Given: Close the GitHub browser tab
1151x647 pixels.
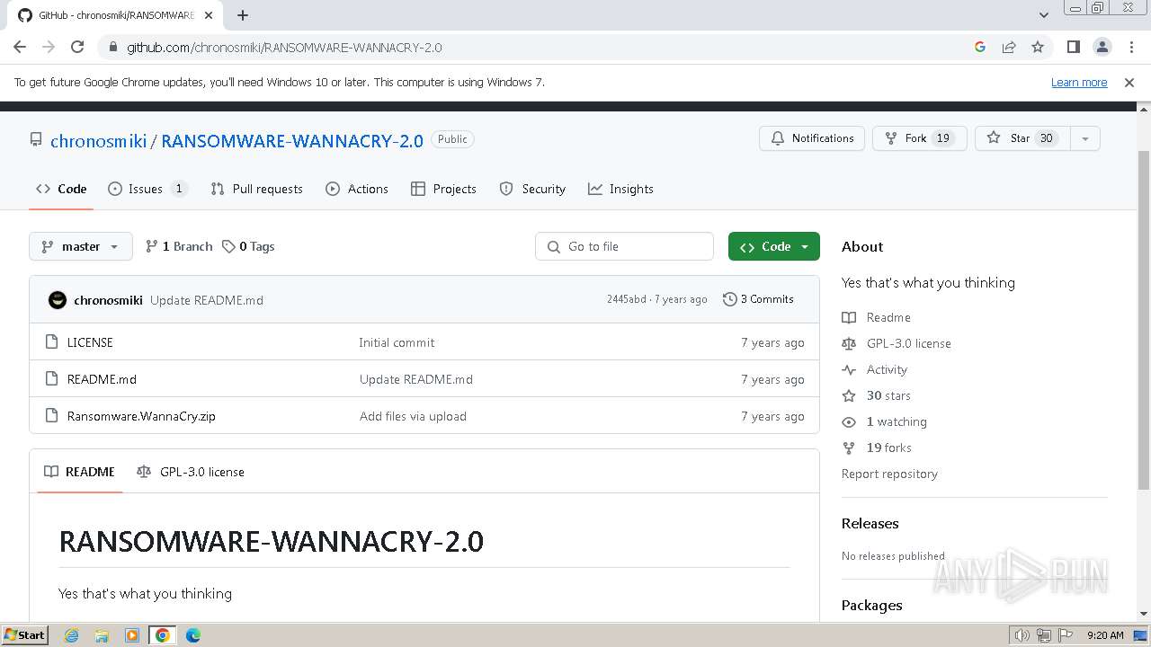Looking at the screenshot, I should tap(209, 15).
